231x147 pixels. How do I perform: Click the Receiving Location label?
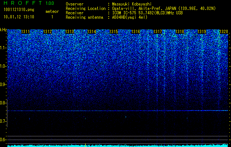pos(86,9)
